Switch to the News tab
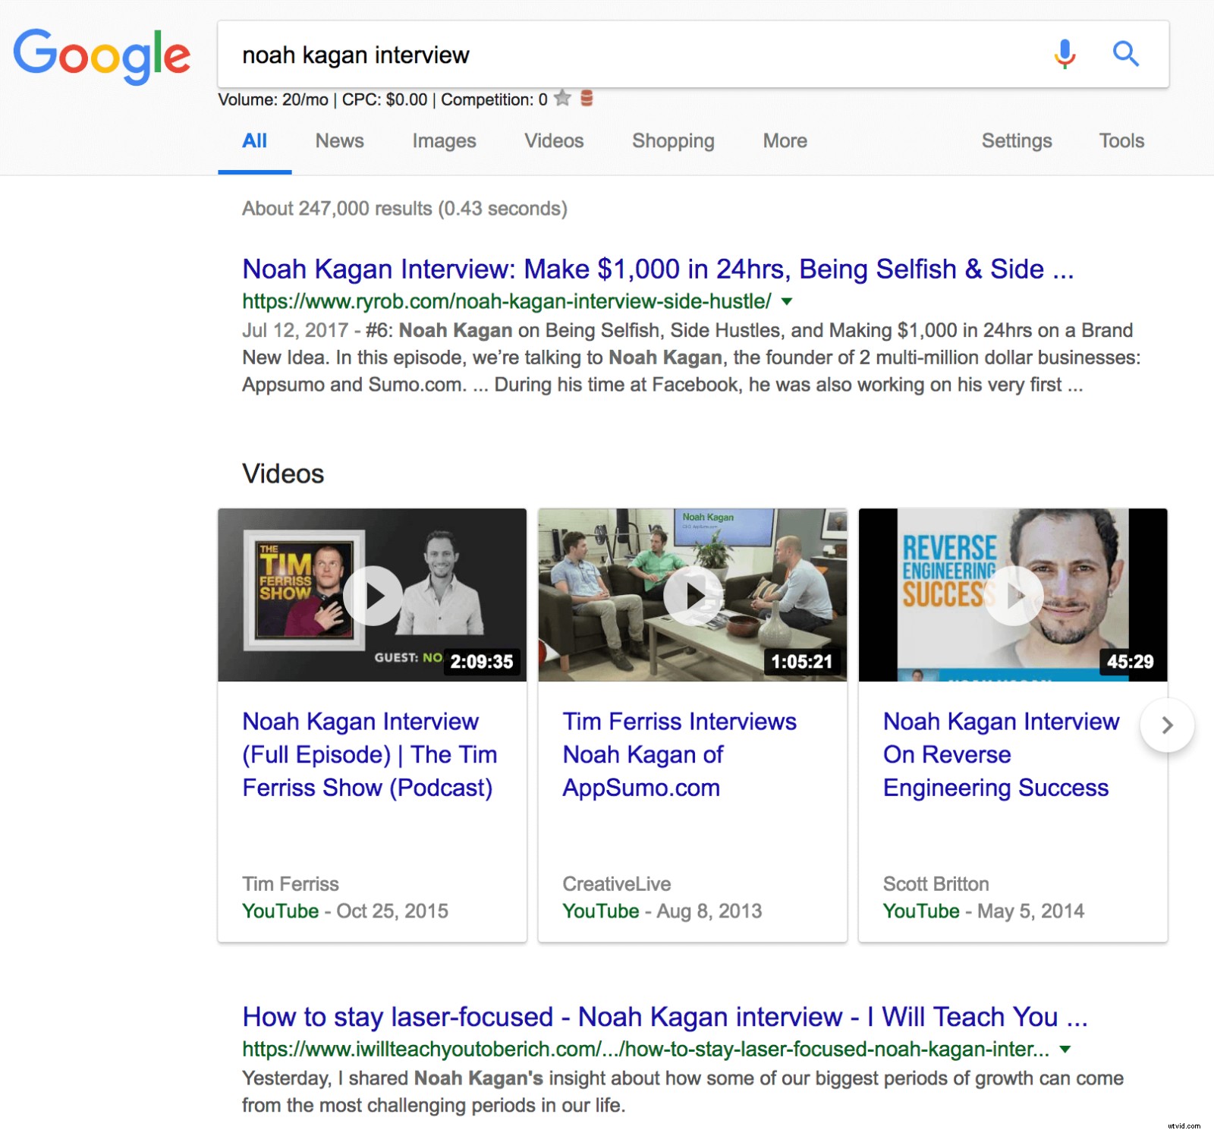Image resolution: width=1214 pixels, height=1133 pixels. point(339,141)
